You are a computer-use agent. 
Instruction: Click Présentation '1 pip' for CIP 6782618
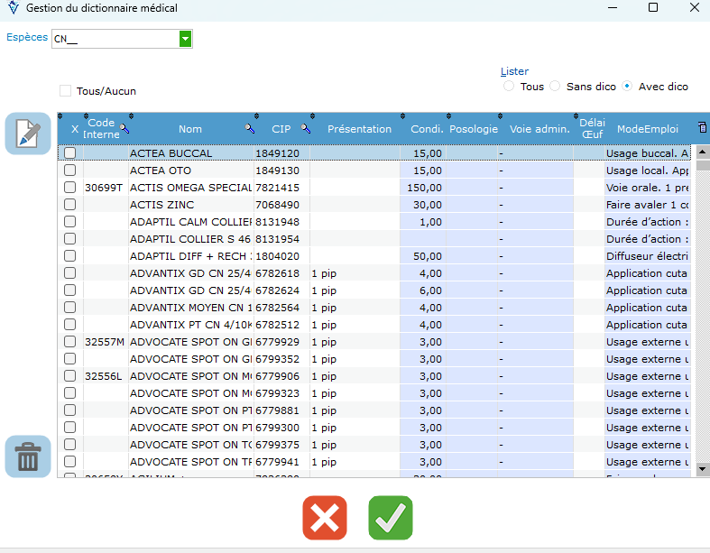[355, 273]
